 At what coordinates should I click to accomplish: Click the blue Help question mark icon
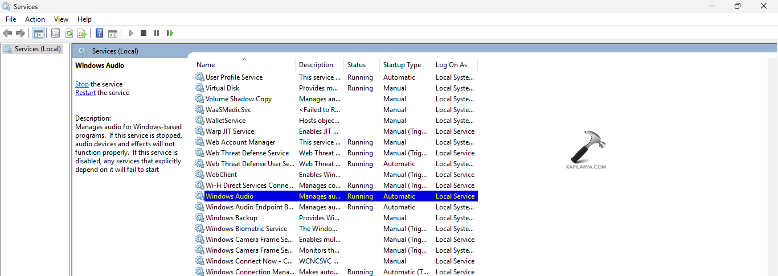100,33
